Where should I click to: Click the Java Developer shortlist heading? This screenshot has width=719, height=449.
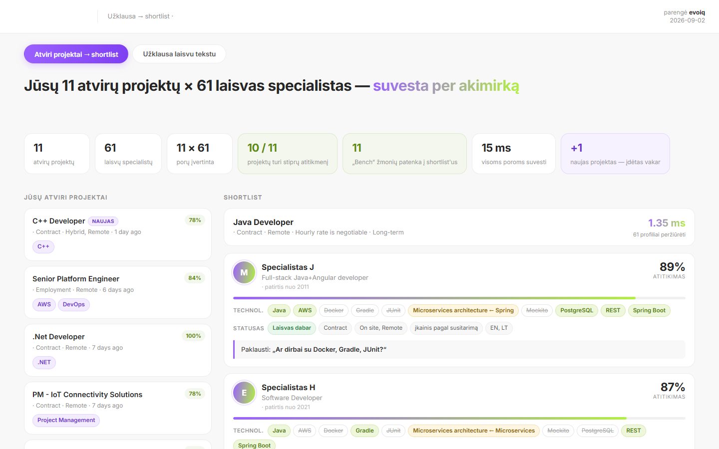click(x=263, y=222)
